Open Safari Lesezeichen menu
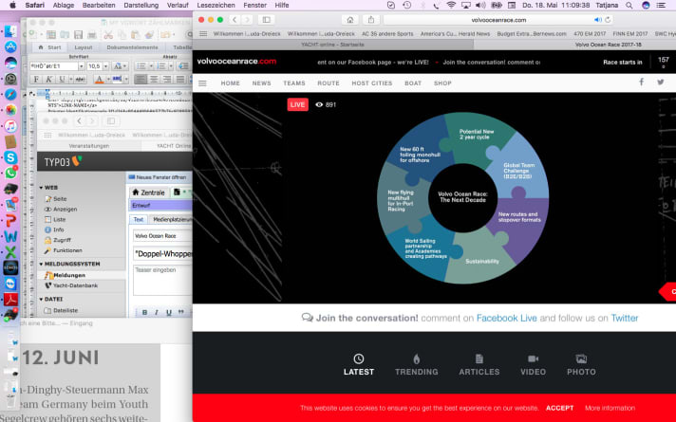The width and height of the screenshot is (676, 422). point(216,5)
